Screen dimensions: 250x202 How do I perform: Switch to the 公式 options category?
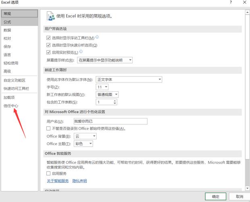[x=7, y=22]
